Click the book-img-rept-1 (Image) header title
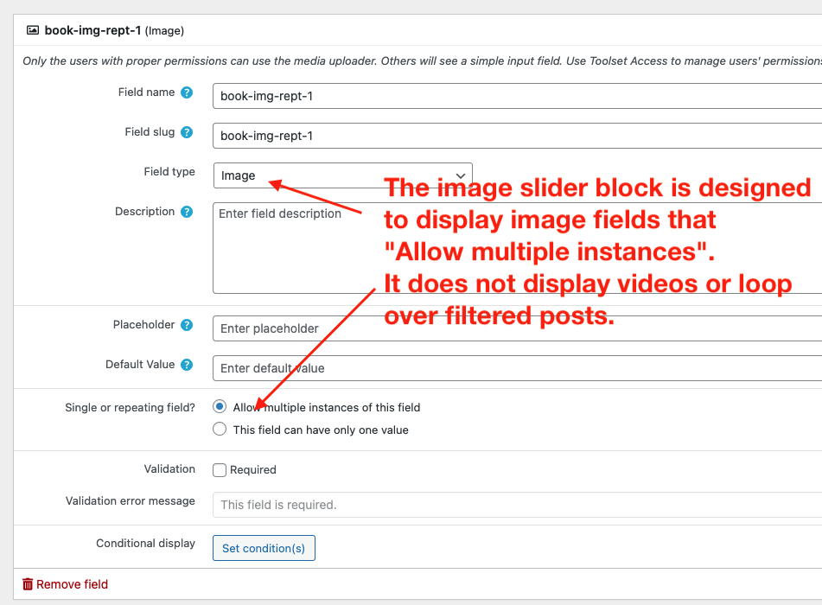This screenshot has height=605, width=822. coord(114,30)
